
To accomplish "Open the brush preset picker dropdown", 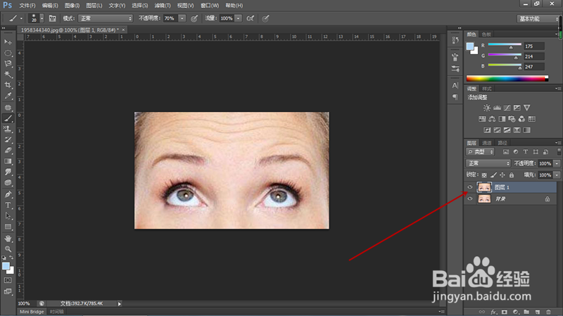I will (42, 18).
